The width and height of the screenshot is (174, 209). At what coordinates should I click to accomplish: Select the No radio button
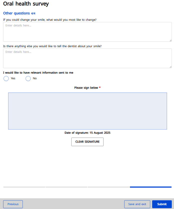pos(28,78)
